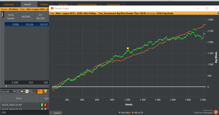Click the totals footer value 138

click(x=45, y=83)
